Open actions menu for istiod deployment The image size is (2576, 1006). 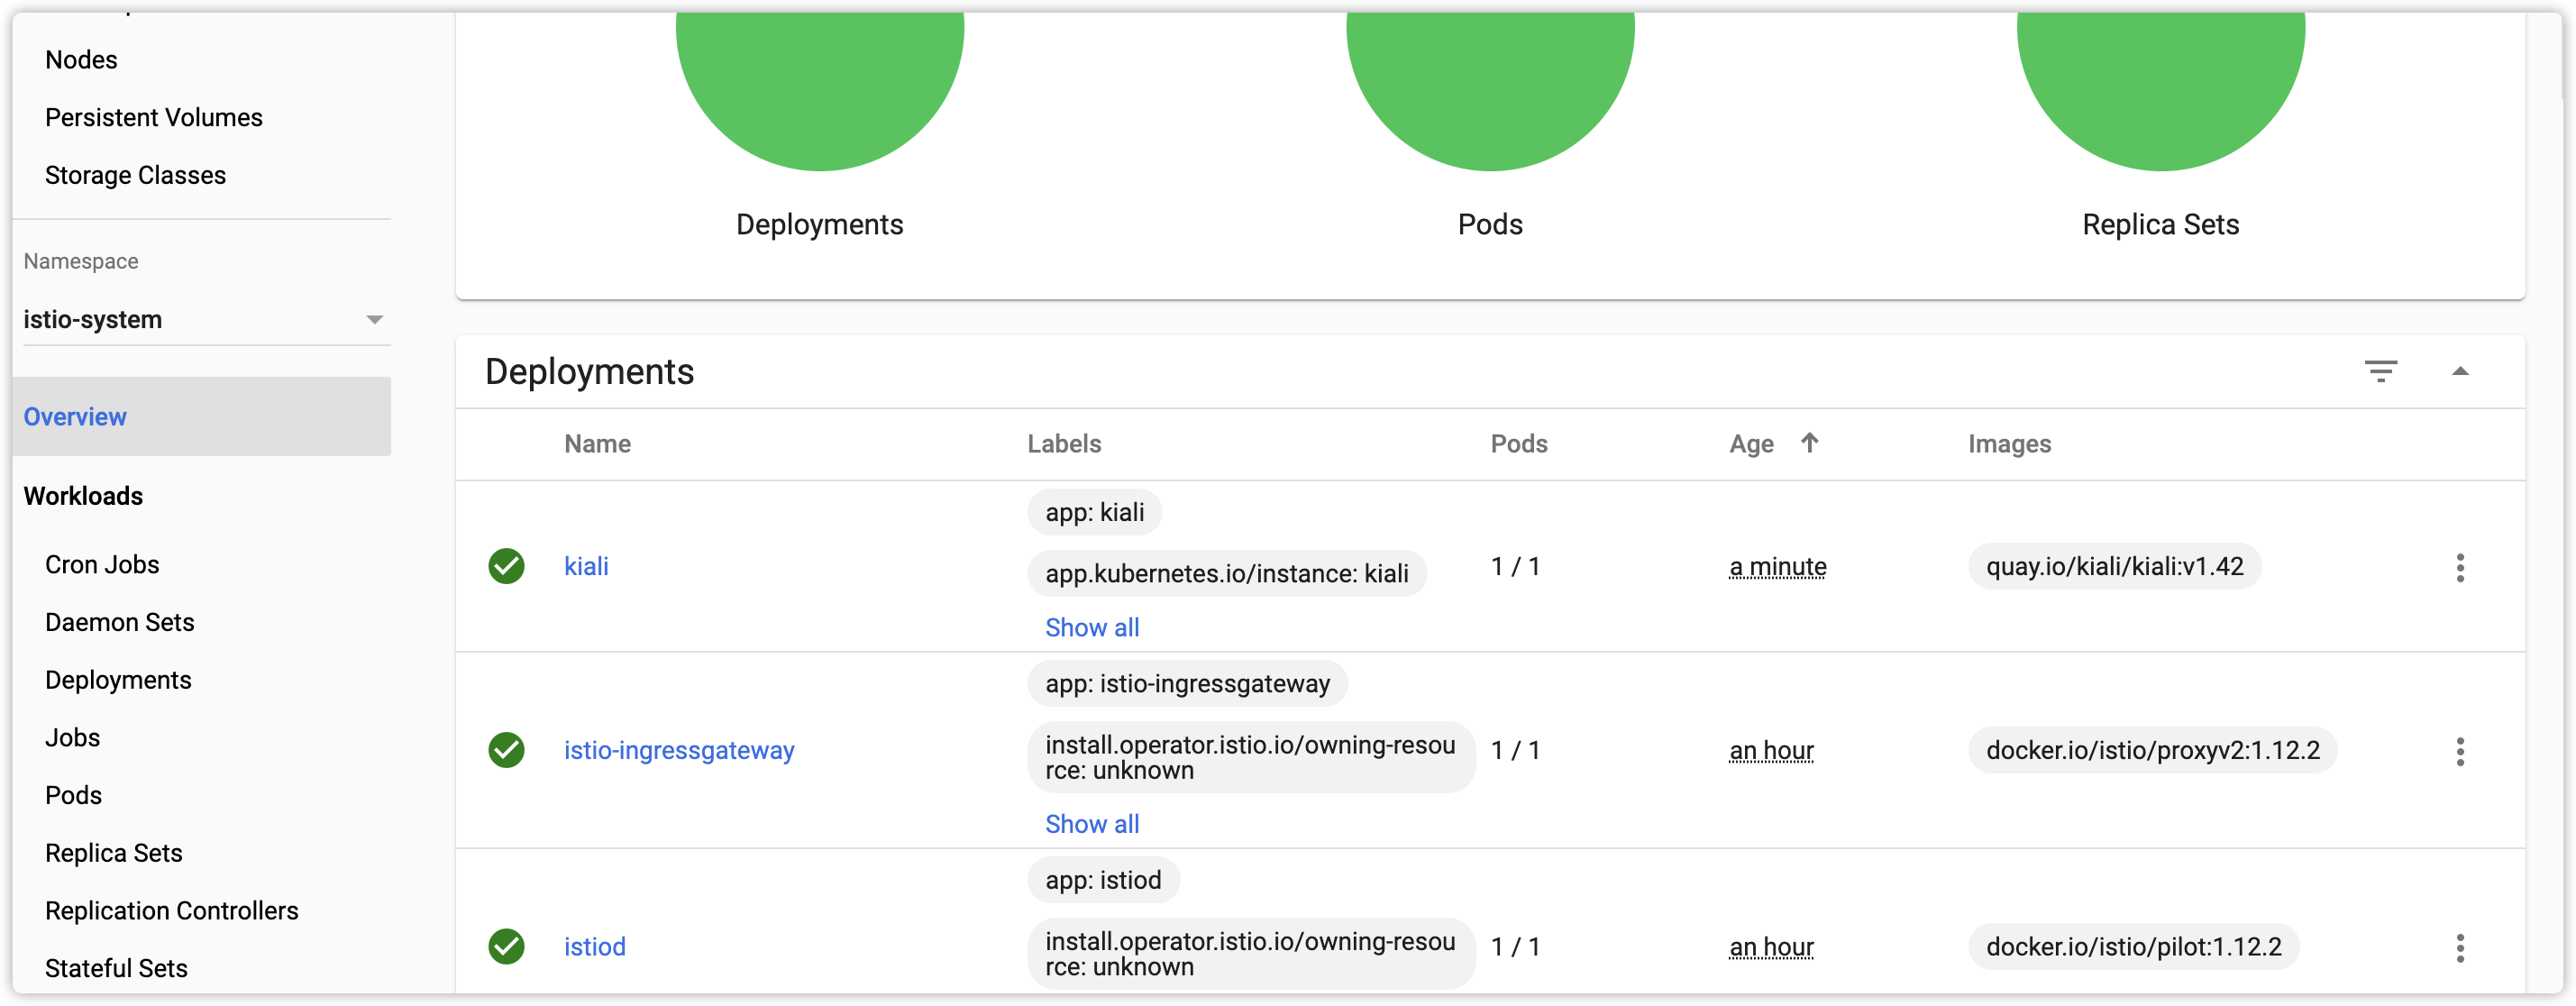coord(2460,947)
